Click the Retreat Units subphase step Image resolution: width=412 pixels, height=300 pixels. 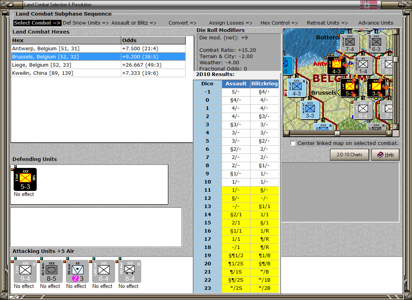tap(327, 23)
